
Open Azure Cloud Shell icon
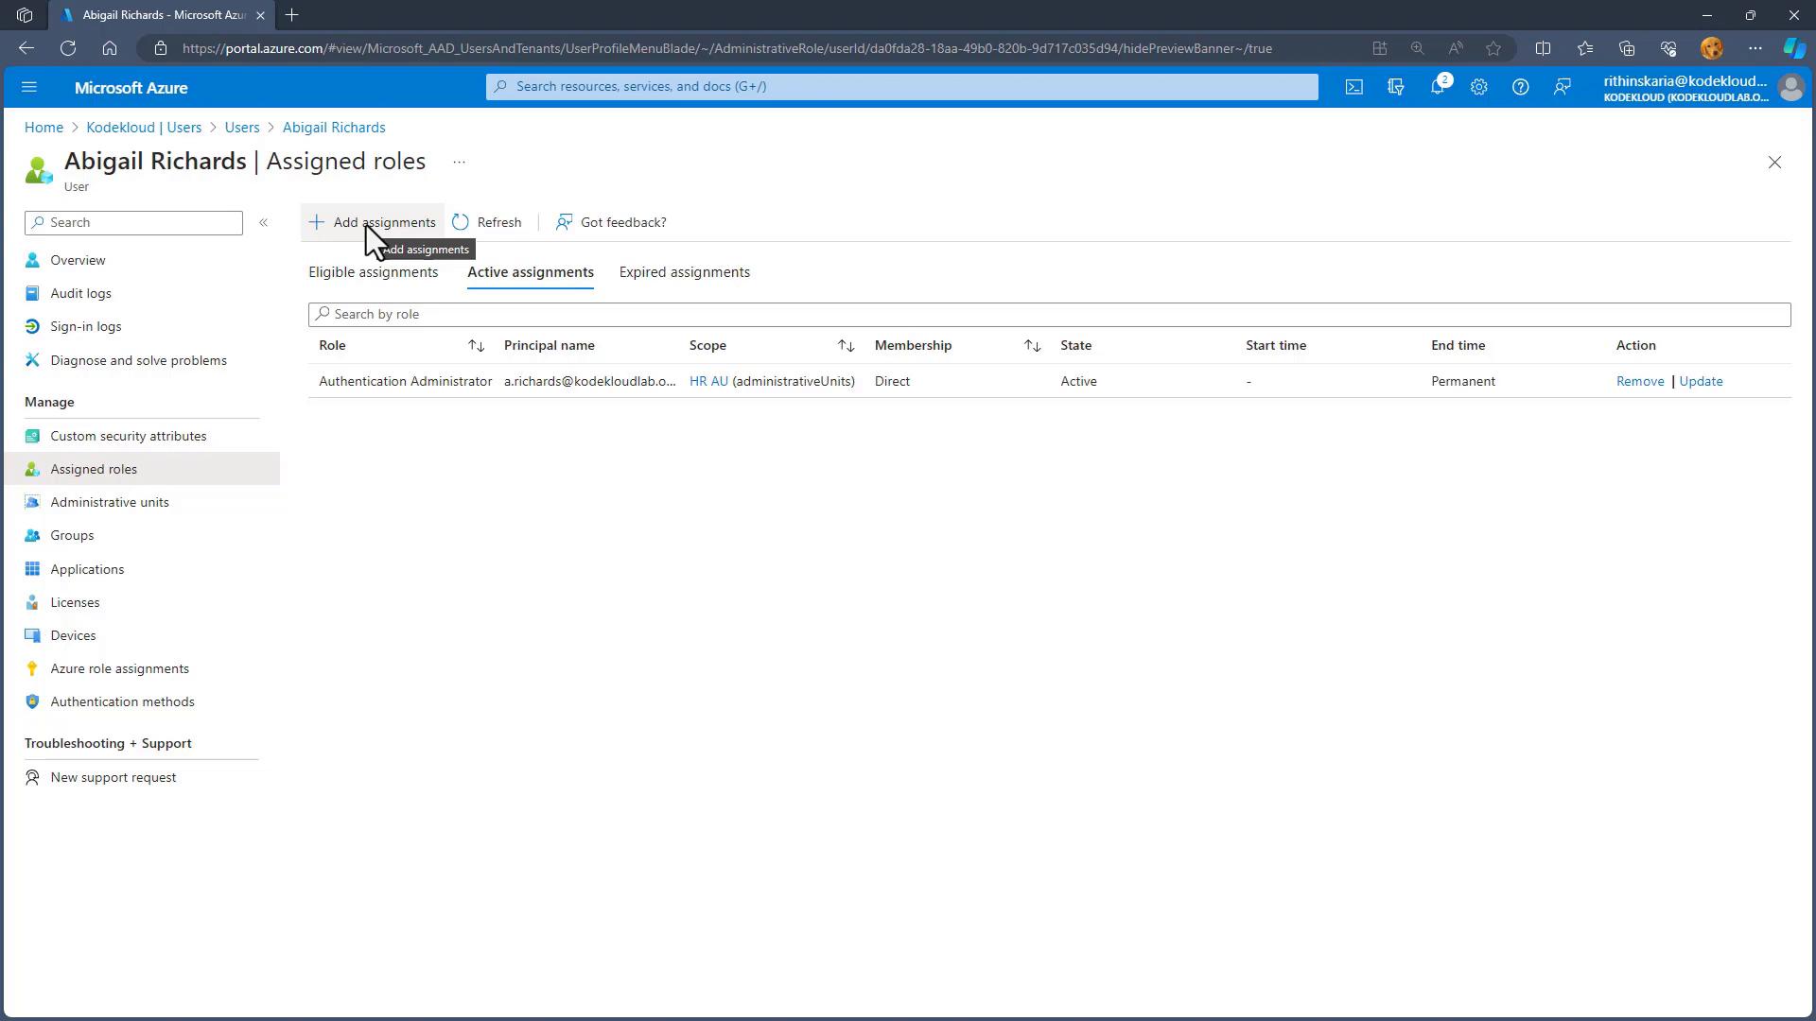click(1354, 87)
